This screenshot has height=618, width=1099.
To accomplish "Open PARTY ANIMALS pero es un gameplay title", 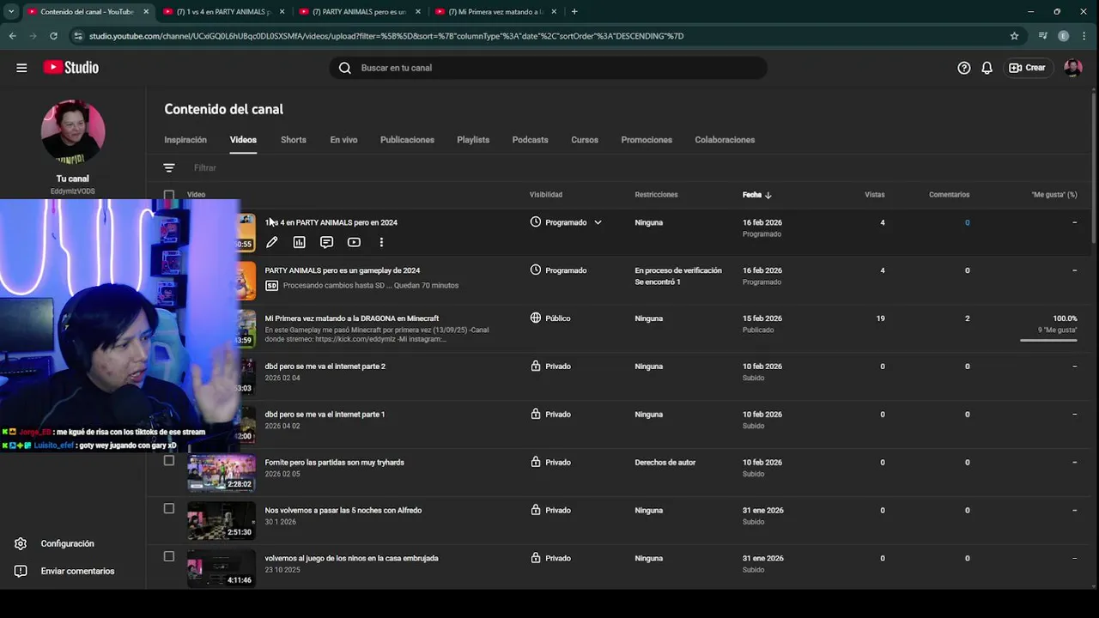I will tap(343, 270).
